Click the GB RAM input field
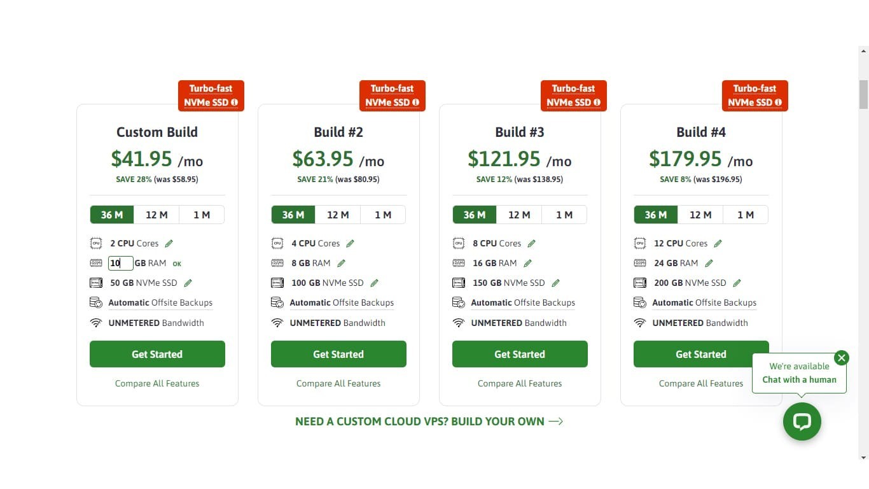The height and width of the screenshot is (489, 869). (x=120, y=263)
